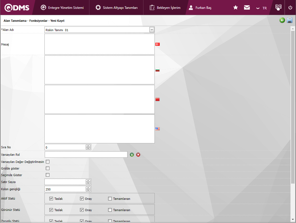Screen dimensions: 296x223
Task: Click the Alan Tanımlama page title
Action: (34, 21)
